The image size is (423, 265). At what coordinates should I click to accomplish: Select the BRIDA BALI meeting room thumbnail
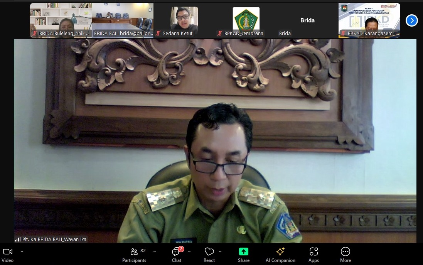pyautogui.click(x=123, y=20)
